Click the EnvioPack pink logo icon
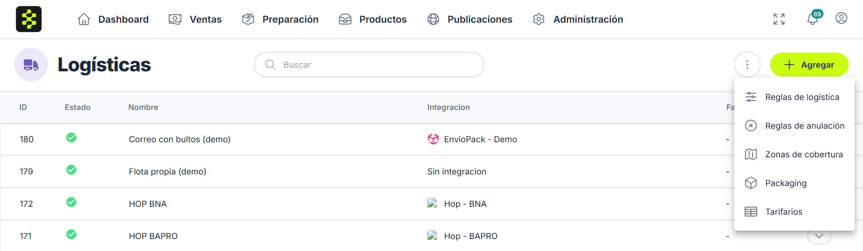Viewport: 863px width, 251px height. pyautogui.click(x=433, y=139)
